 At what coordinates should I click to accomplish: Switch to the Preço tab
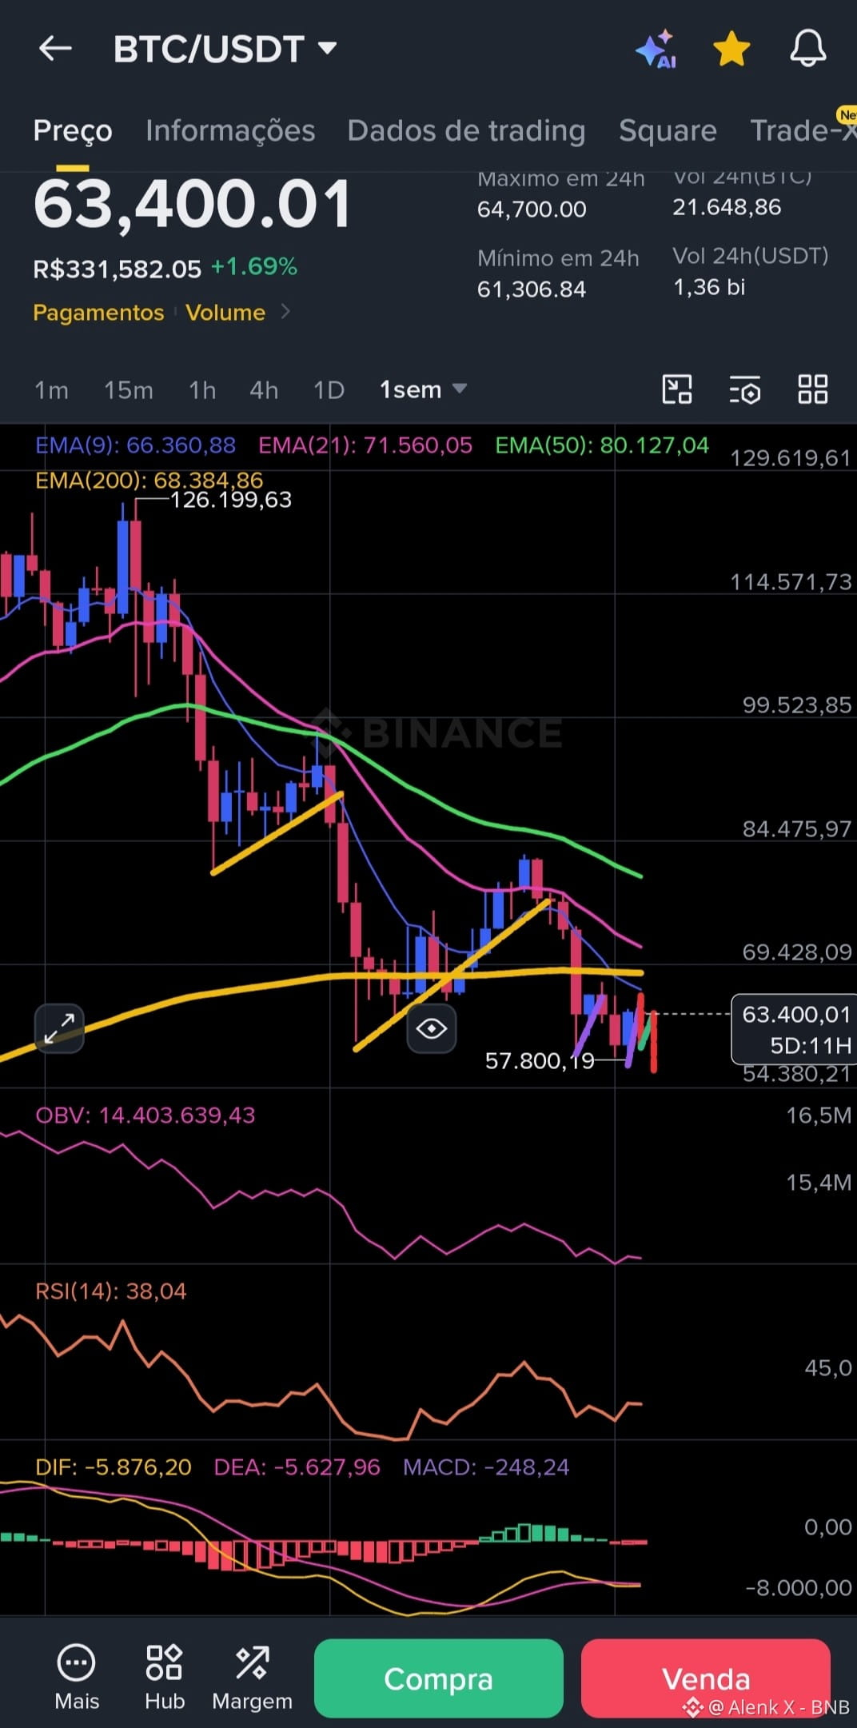73,130
